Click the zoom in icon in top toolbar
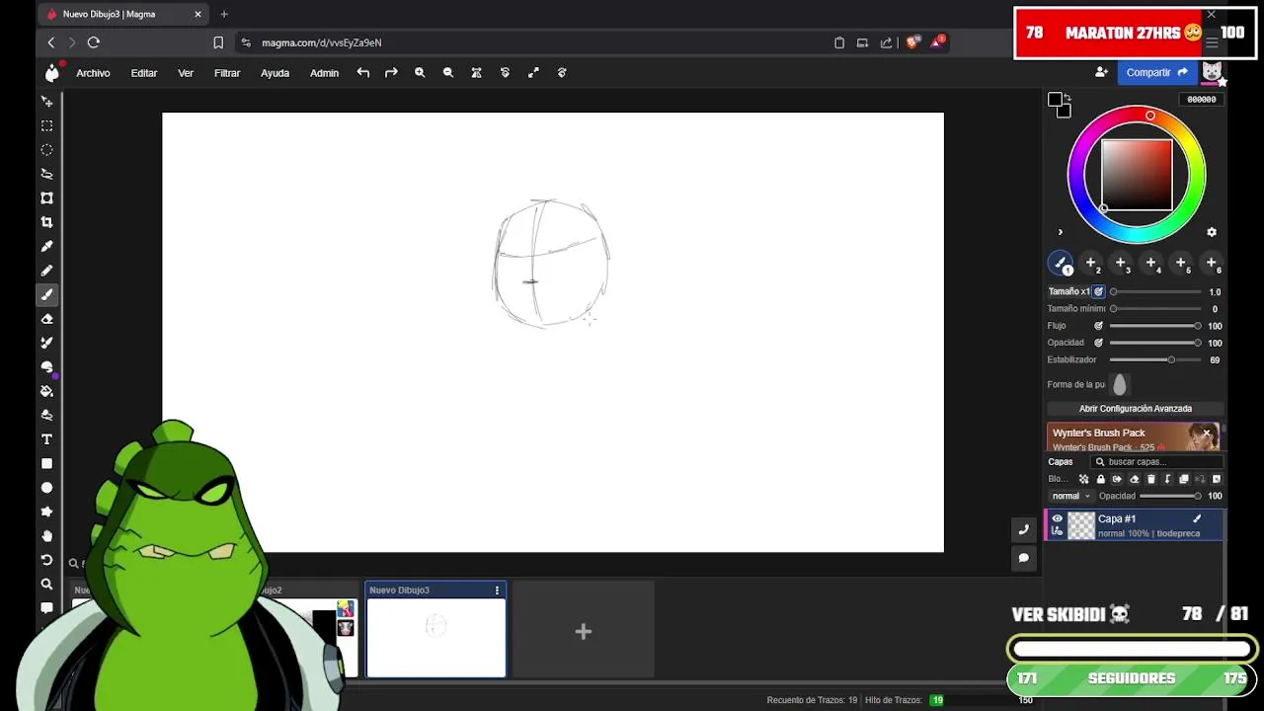1264x711 pixels. click(x=420, y=72)
